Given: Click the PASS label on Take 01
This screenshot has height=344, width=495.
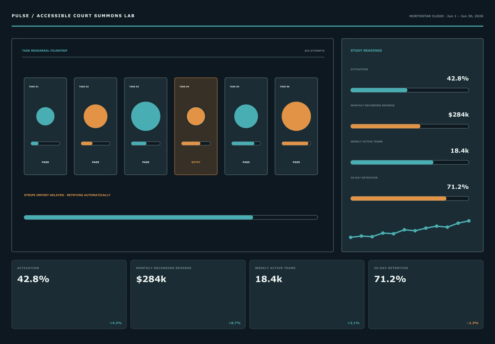Looking at the screenshot, I should (45, 162).
